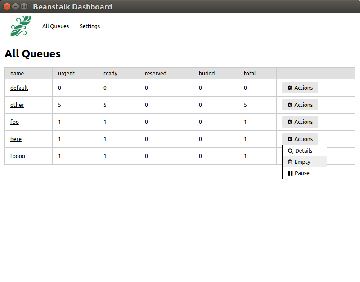360x282 pixels.
Task: Click the All Queues page heading
Action: click(x=32, y=54)
